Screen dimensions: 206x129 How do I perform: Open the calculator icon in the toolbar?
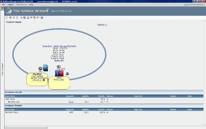click(x=24, y=17)
